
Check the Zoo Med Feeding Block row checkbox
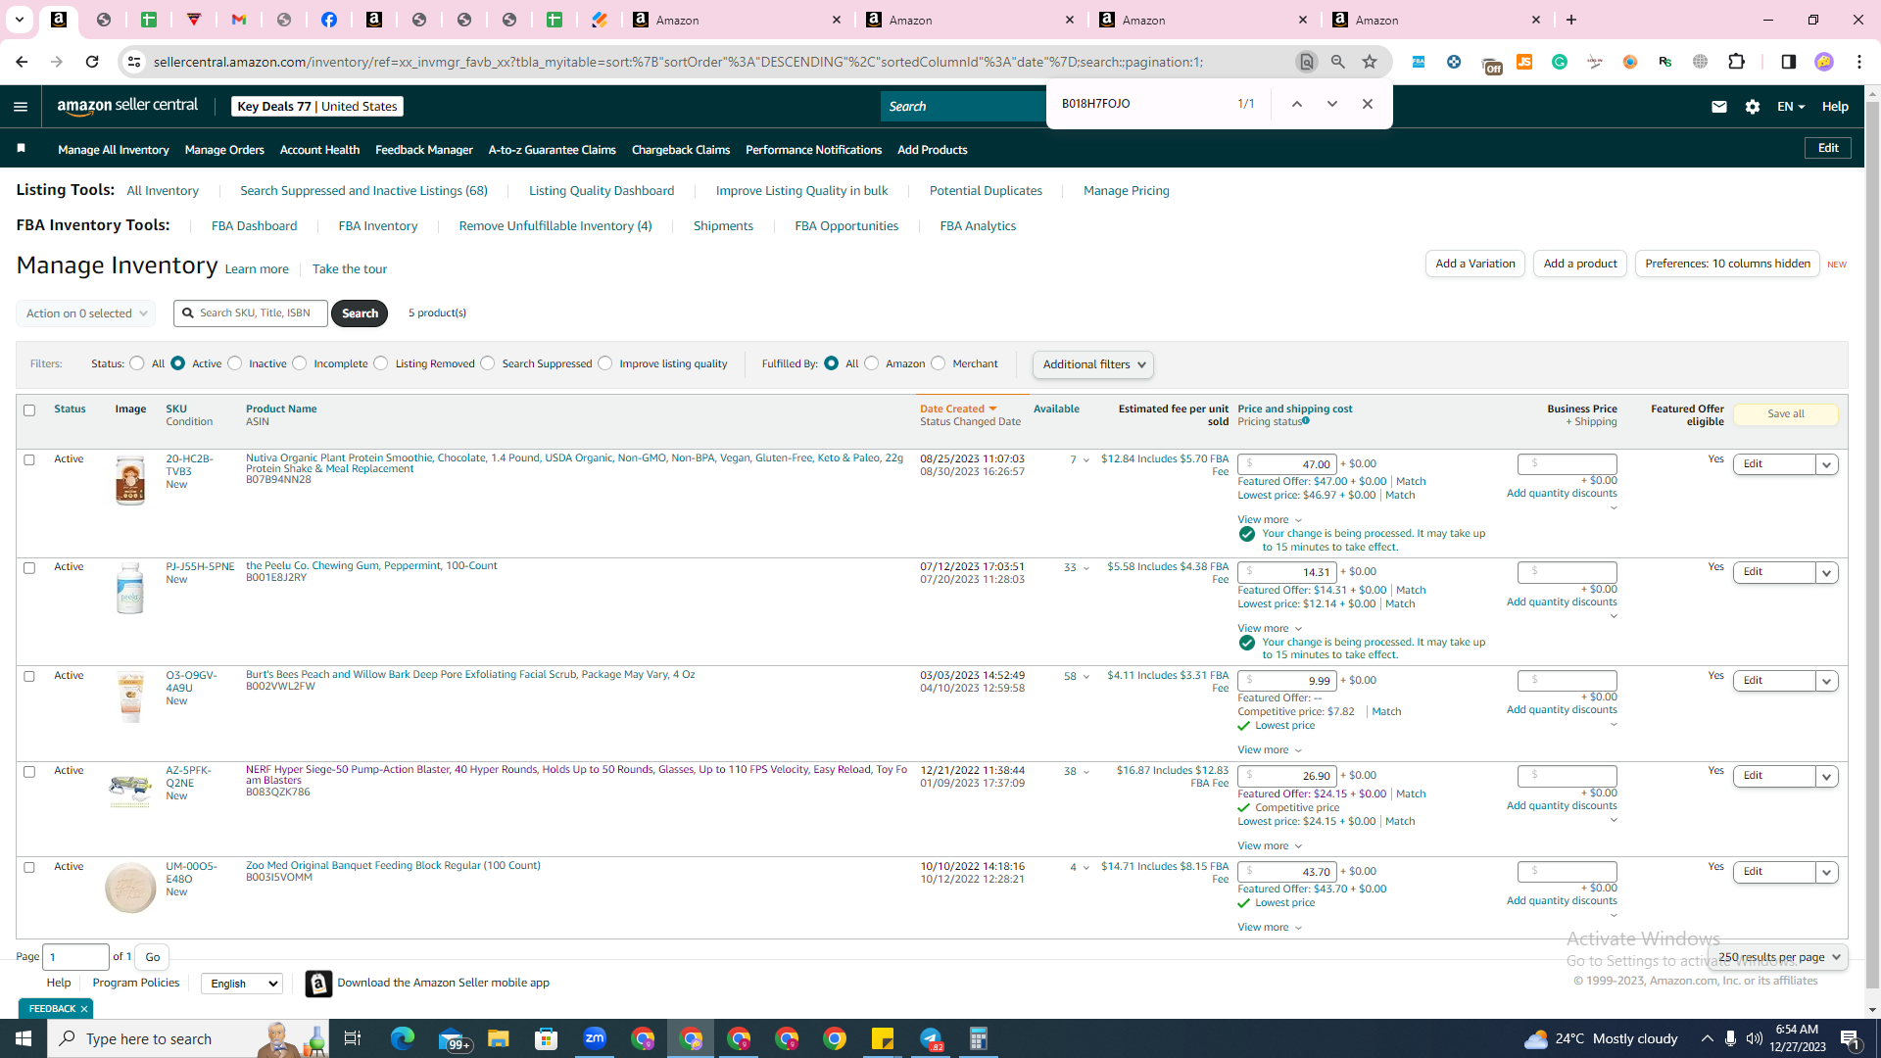coord(29,868)
